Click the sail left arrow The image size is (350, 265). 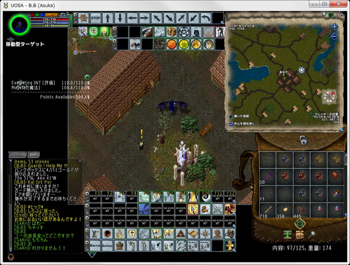132,18
